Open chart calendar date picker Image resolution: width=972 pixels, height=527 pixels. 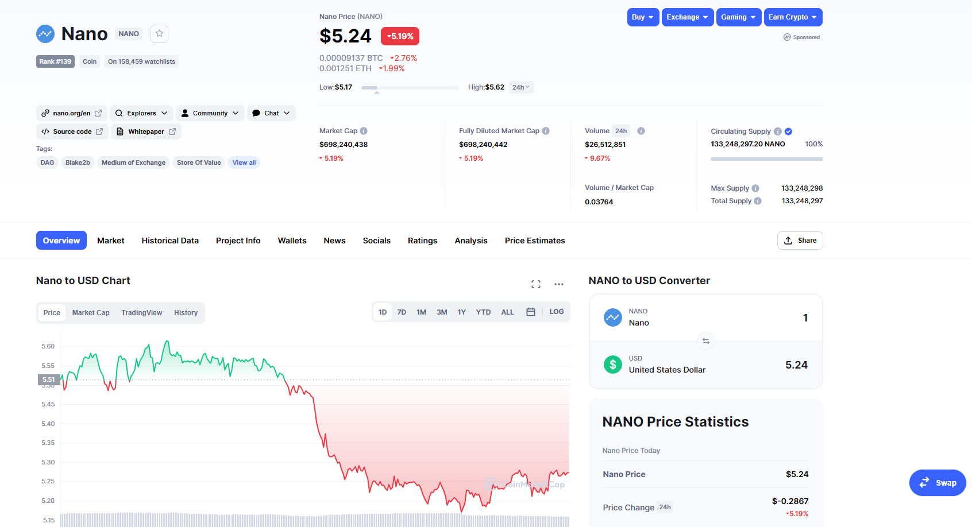(x=531, y=312)
